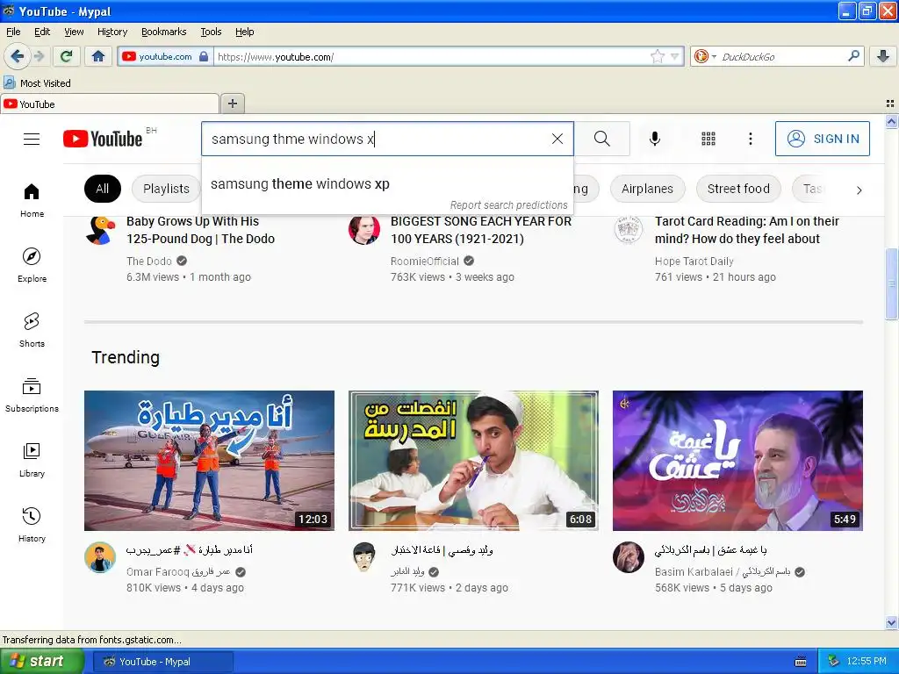Viewport: 899px width, 674px height.
Task: Open the URL history dropdown arrow
Action: point(675,56)
